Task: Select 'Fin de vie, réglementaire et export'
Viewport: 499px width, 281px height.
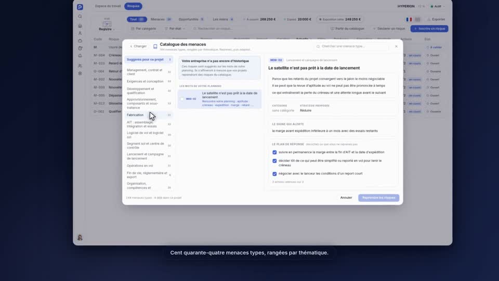Action: coord(149,175)
